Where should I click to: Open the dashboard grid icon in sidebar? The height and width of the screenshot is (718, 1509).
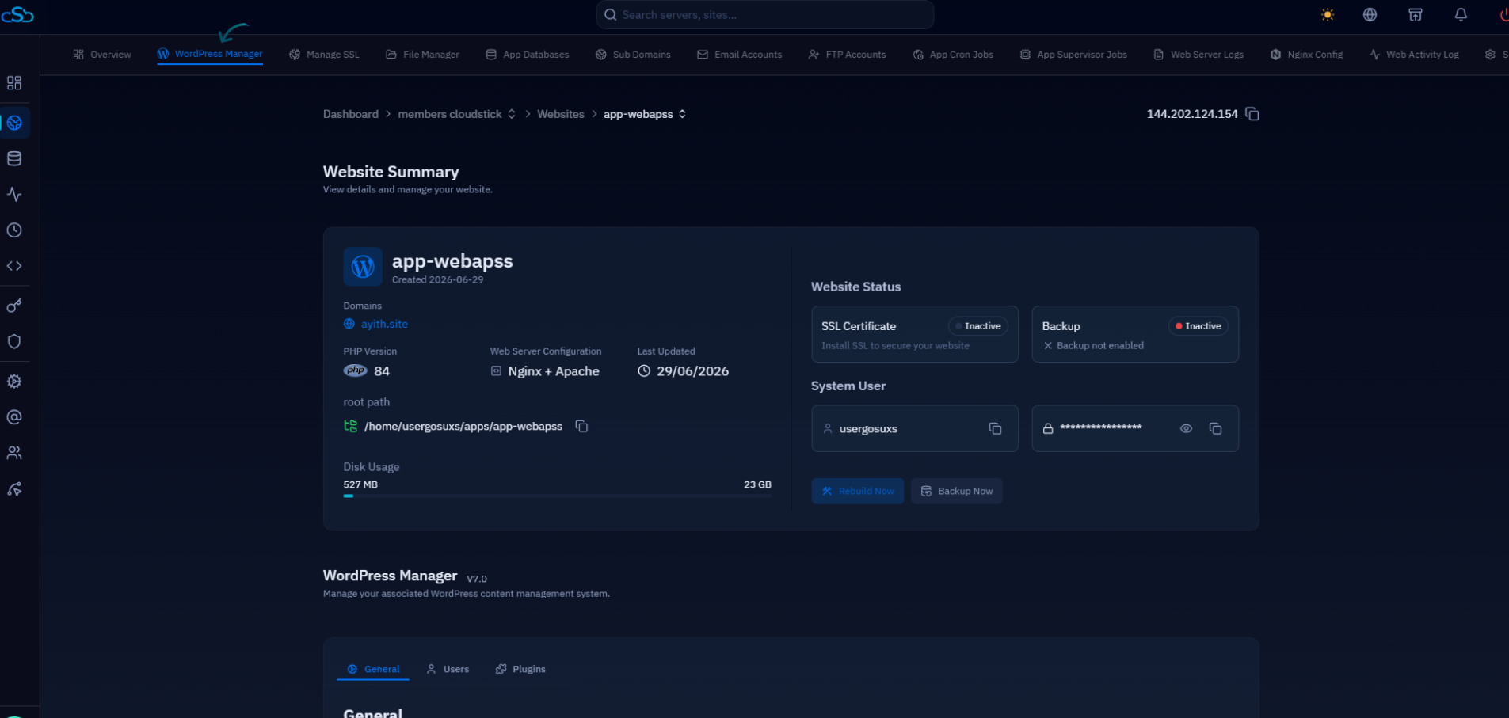[14, 83]
